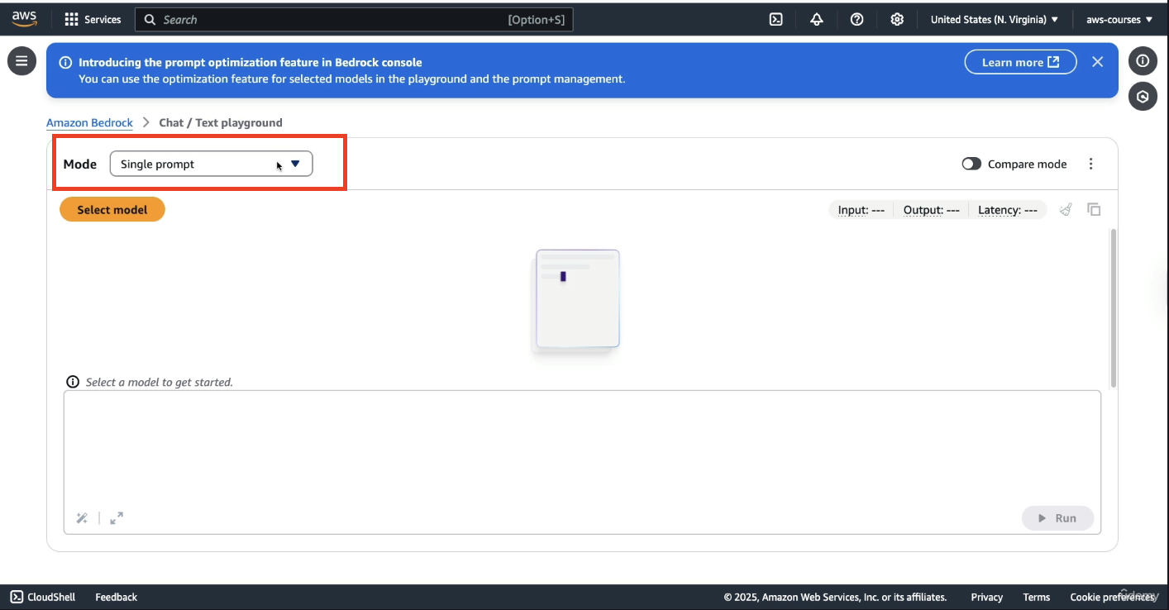1169x610 pixels.
Task: Open the notifications bell
Action: click(x=817, y=19)
